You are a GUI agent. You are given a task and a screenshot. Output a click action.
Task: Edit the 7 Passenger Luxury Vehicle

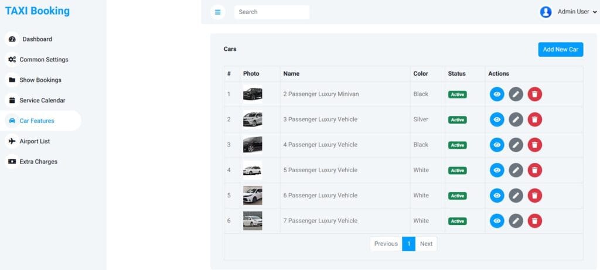point(516,221)
